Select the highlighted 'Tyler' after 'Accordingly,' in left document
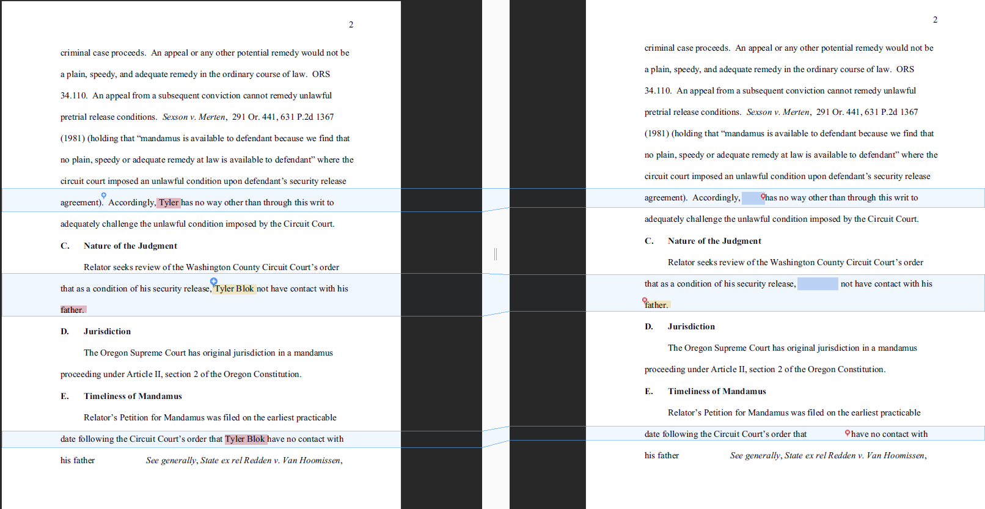Screen dimensions: 985x509 coord(169,203)
